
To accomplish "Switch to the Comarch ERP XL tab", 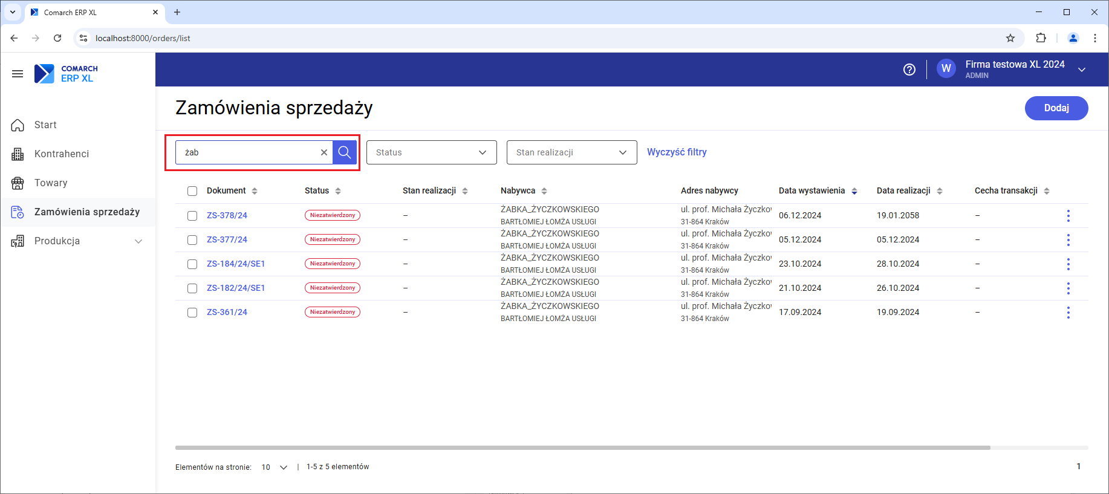I will pyautogui.click(x=94, y=12).
